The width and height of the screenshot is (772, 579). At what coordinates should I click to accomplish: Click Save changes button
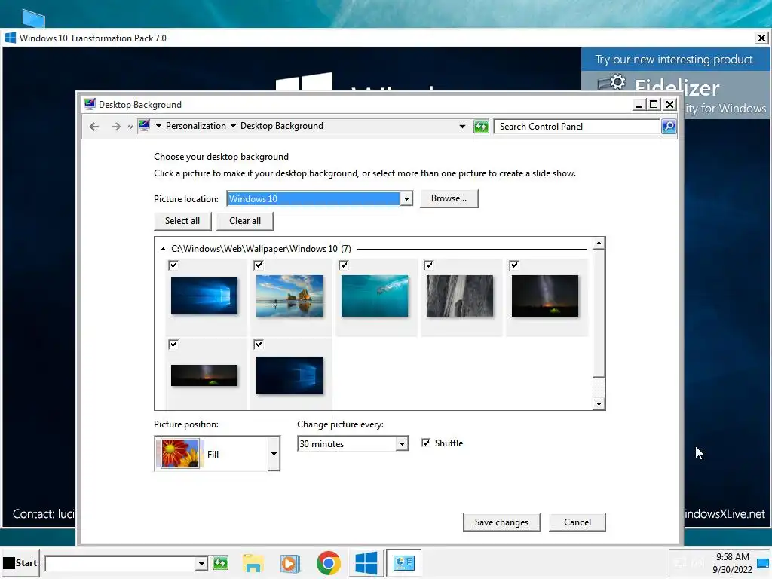click(x=501, y=522)
